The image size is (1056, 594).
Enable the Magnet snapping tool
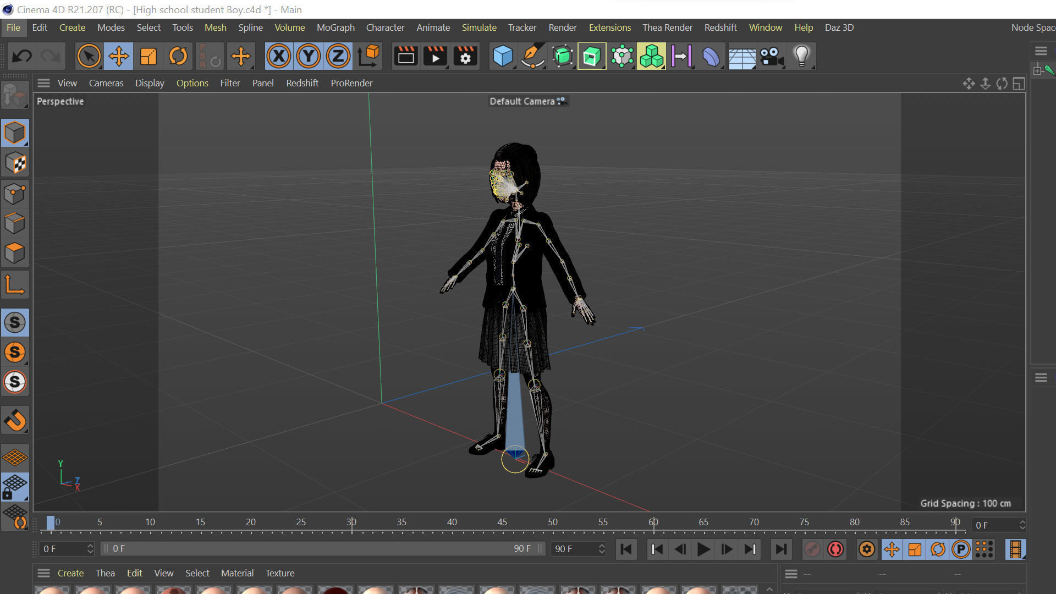point(15,420)
